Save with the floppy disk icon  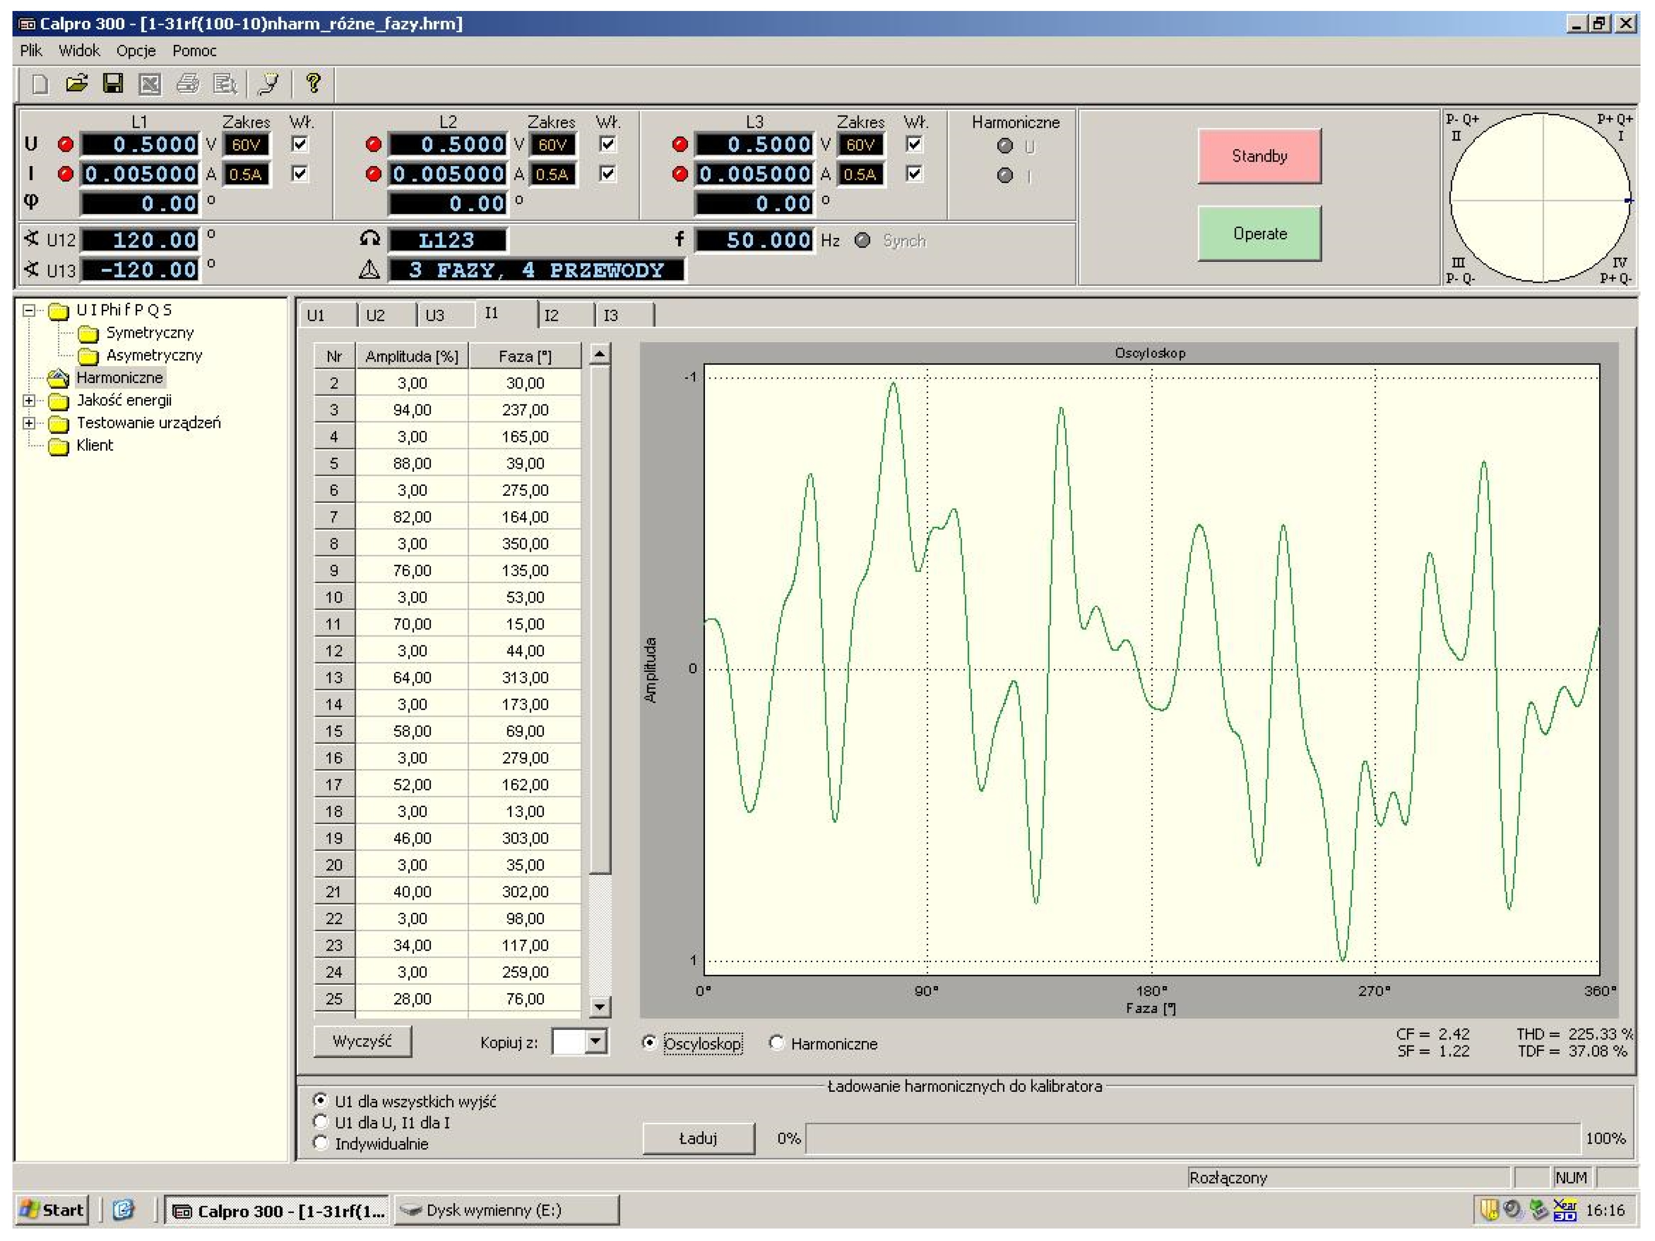[x=113, y=84]
